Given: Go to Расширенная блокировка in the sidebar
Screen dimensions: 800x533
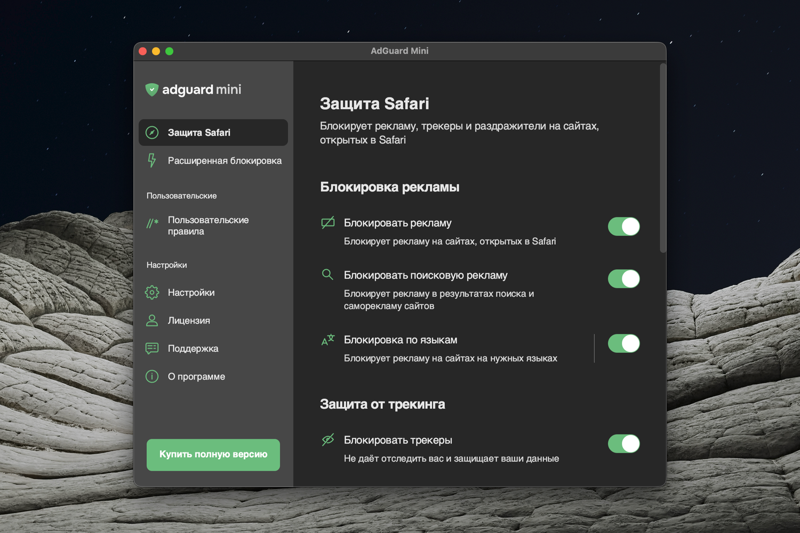Looking at the screenshot, I should click(x=213, y=160).
